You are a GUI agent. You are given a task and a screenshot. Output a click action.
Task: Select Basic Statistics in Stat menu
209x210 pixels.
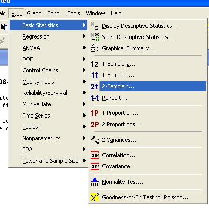[x=49, y=25]
